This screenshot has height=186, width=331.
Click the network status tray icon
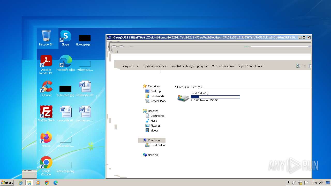tap(300, 183)
